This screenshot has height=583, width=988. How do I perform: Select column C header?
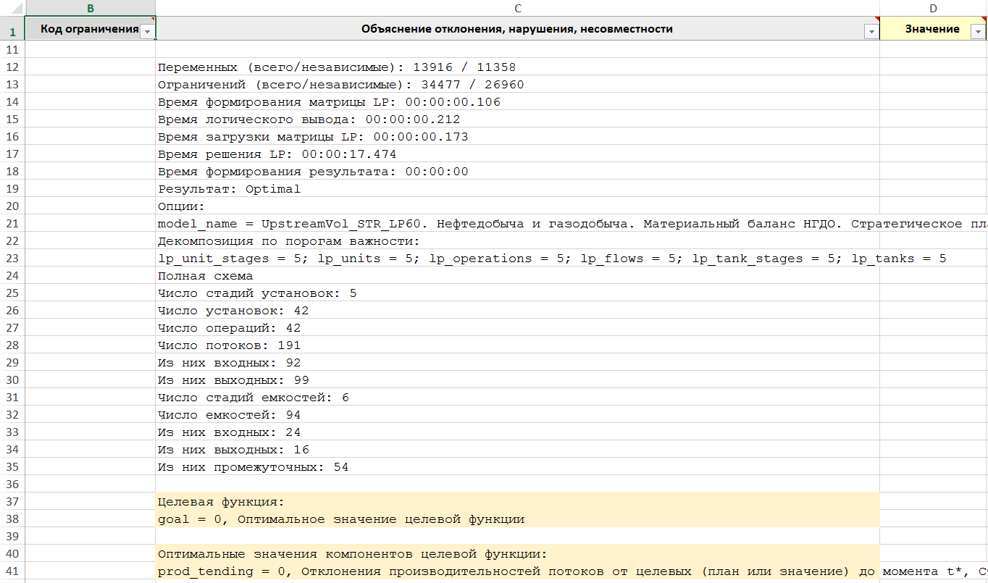tap(517, 8)
